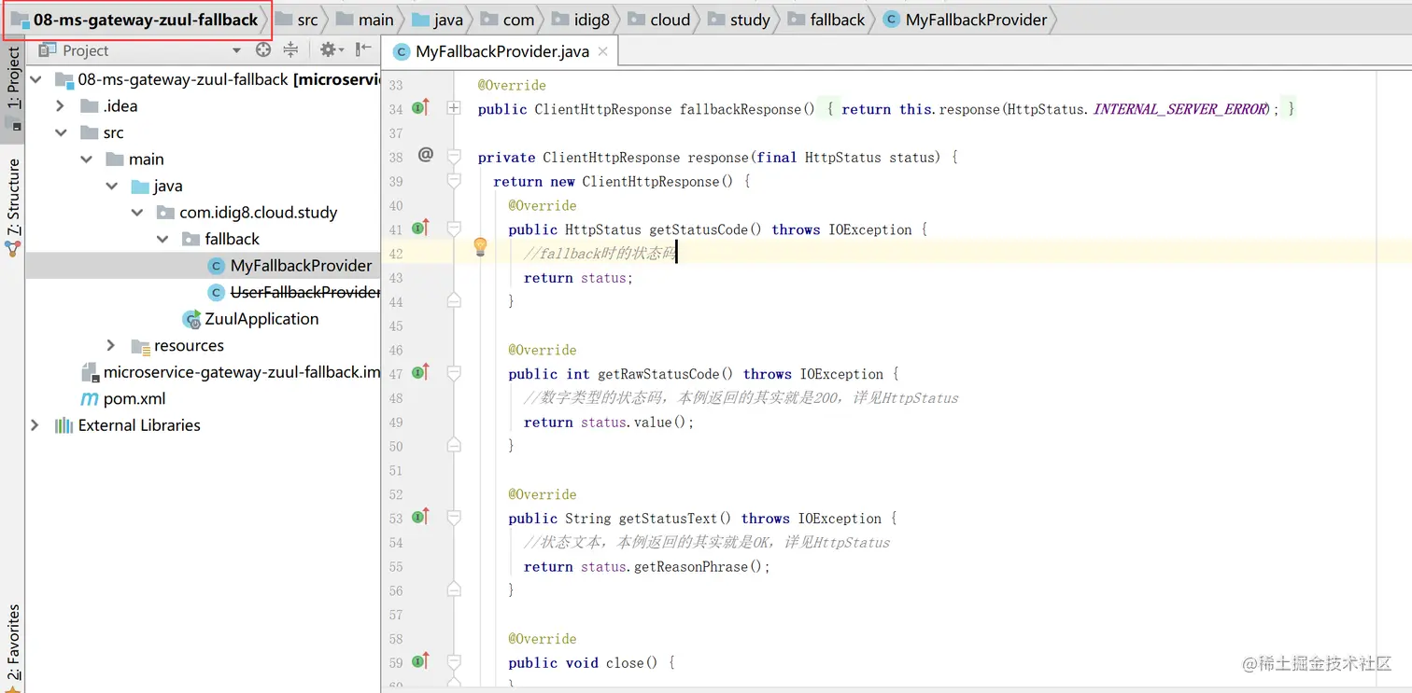1412x693 pixels.
Task: Click the idig8 breadcrumb in navigation bar
Action: coord(580,20)
